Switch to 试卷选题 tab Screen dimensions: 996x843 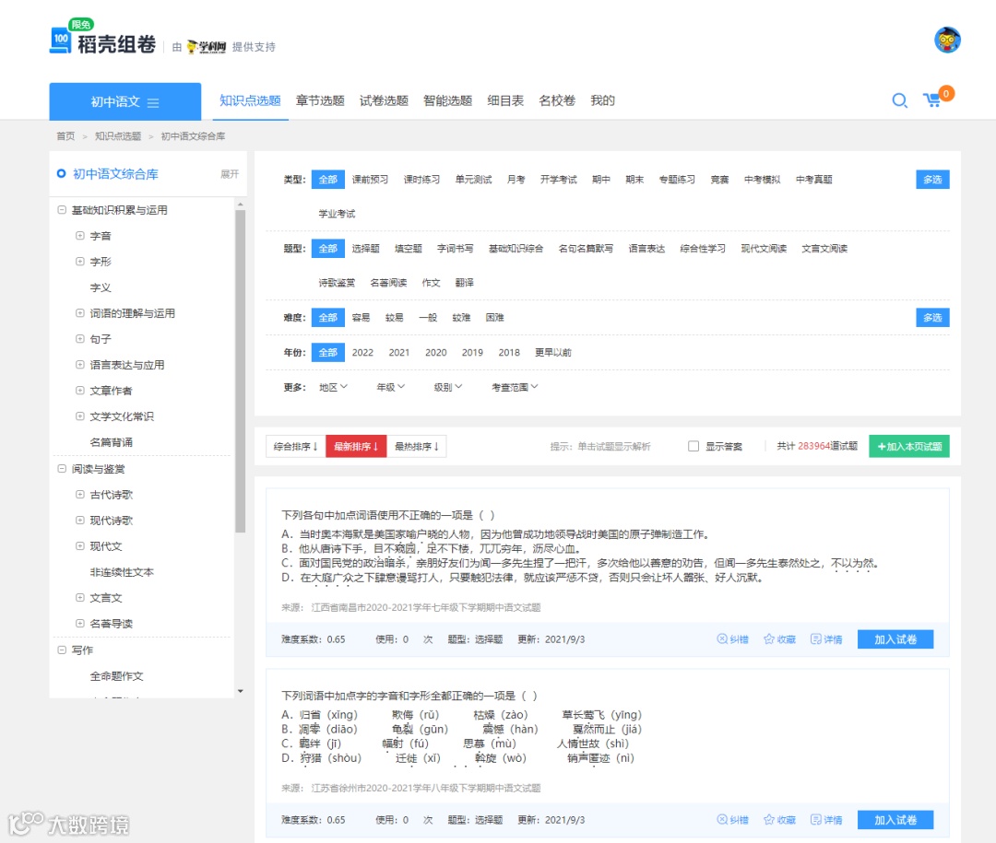tap(384, 100)
